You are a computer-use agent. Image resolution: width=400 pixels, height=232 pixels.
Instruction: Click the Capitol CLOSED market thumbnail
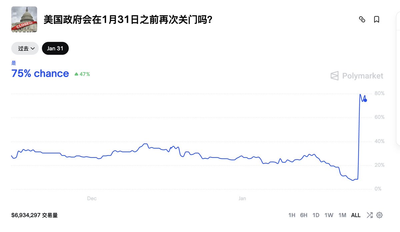tap(24, 20)
